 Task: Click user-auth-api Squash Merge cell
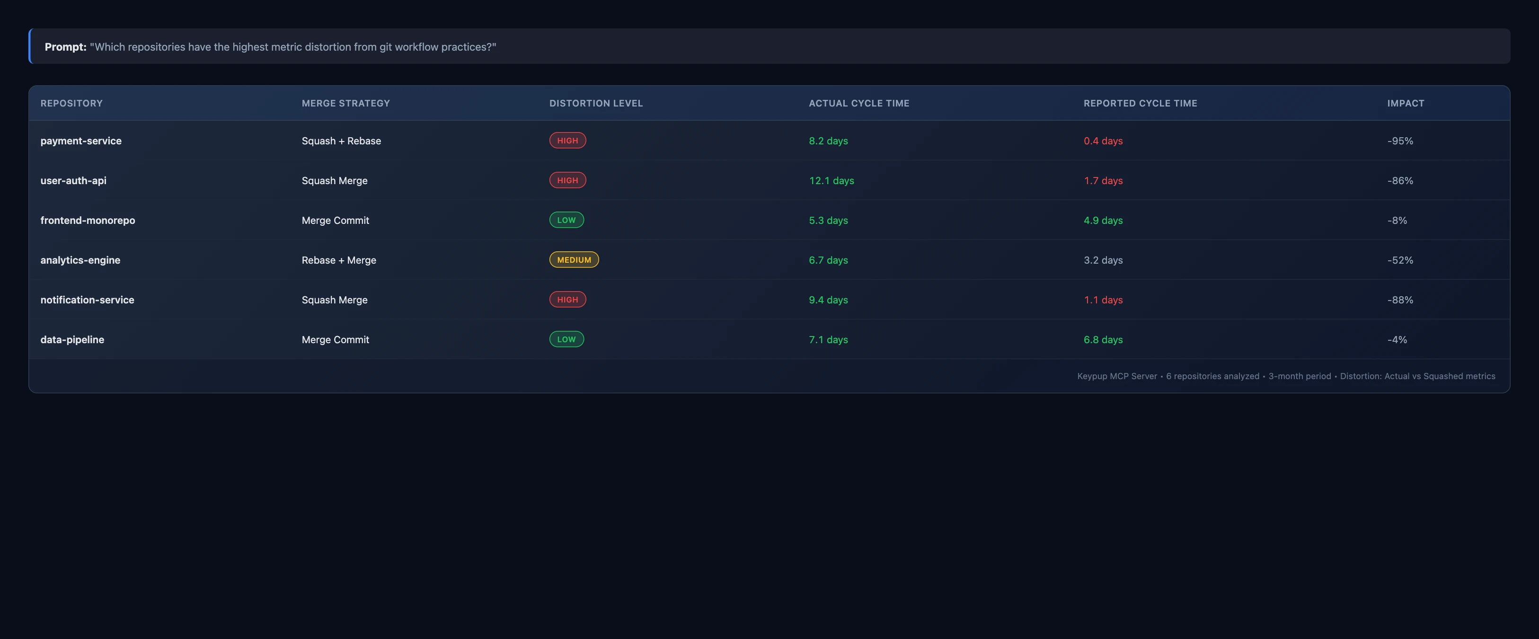click(x=335, y=180)
